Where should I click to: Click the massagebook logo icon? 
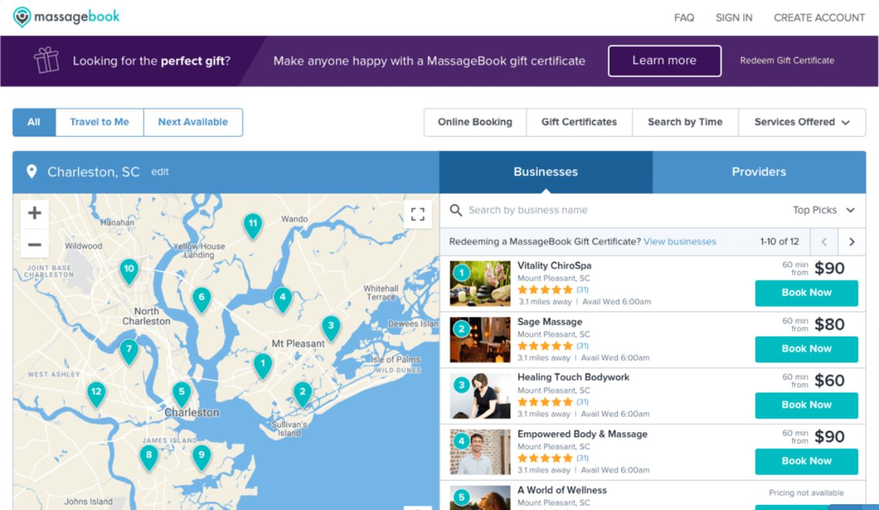point(22,17)
